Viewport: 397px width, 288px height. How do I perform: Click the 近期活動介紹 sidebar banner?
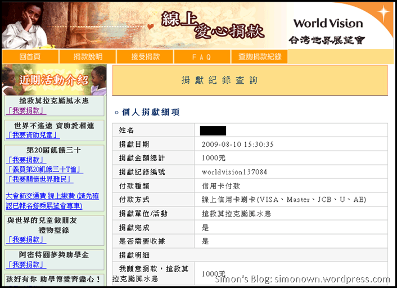point(54,80)
